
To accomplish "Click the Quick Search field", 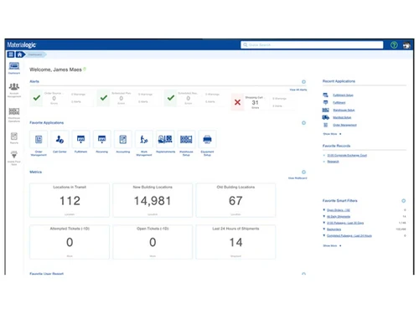I will point(312,45).
